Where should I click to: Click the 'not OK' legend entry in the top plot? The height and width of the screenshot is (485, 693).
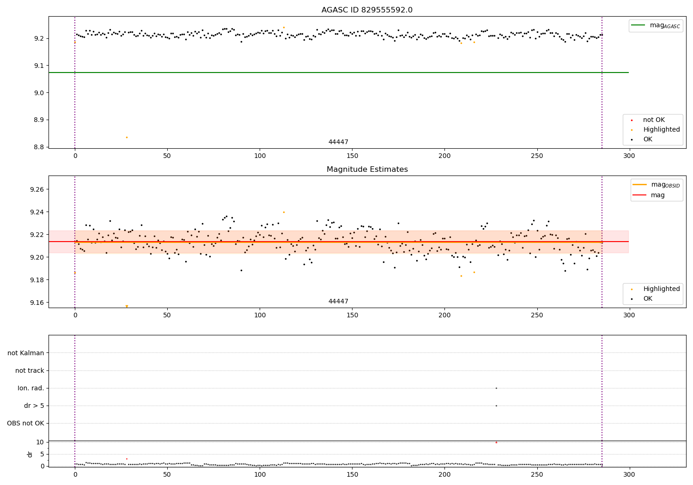point(654,120)
